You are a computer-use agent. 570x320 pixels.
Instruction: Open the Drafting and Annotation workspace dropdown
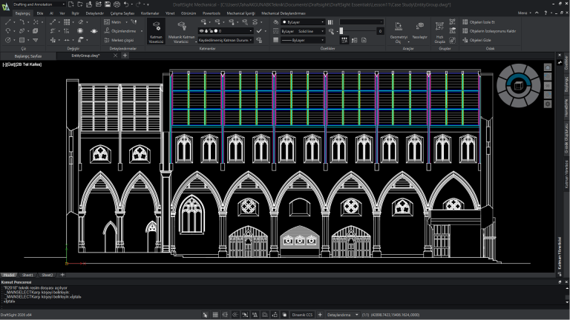tap(39, 4)
